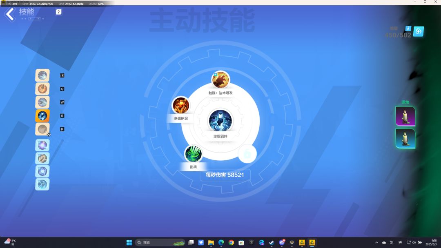Select skill slot bound to mouse button
The width and height of the screenshot is (441, 248).
point(42,75)
